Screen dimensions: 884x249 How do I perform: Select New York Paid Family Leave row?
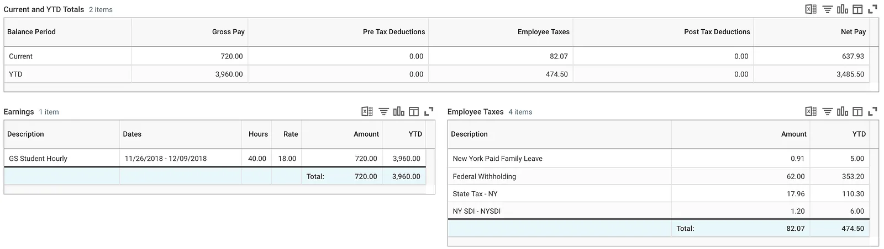coord(659,158)
